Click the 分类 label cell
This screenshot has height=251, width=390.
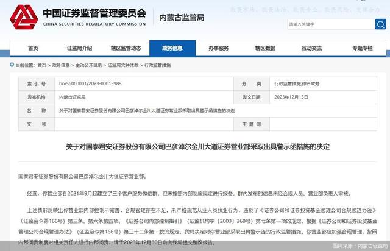pyautogui.click(x=252, y=84)
